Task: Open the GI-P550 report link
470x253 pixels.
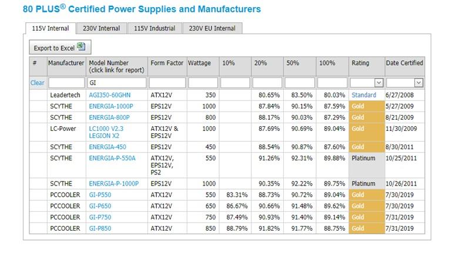Action: tap(100, 195)
